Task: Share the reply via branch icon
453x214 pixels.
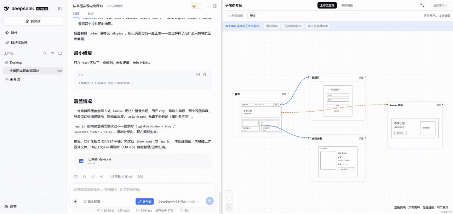Action: pyautogui.click(x=102, y=176)
